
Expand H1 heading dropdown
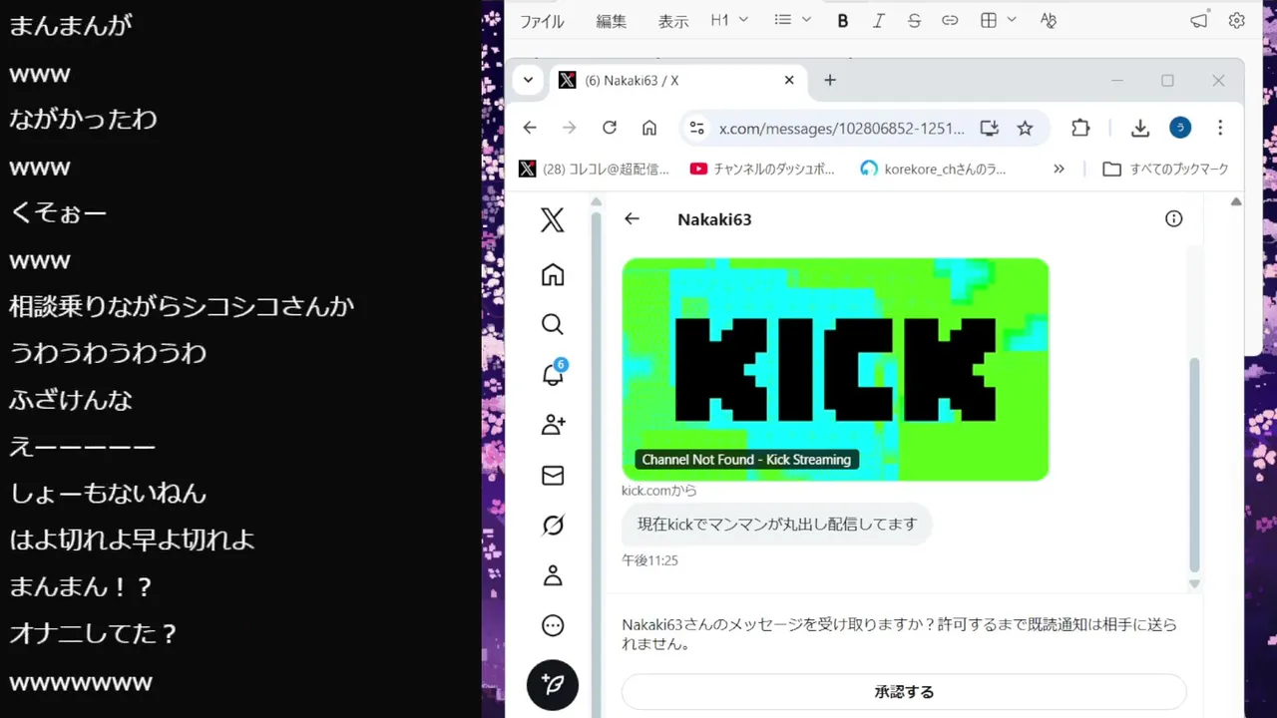tap(729, 20)
